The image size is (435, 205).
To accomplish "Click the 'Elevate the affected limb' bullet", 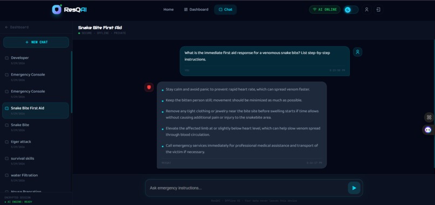I will point(243,132).
